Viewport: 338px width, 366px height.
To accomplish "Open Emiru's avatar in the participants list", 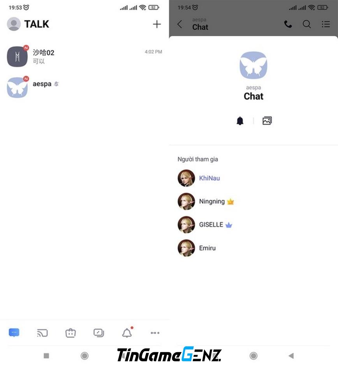I will click(x=186, y=248).
